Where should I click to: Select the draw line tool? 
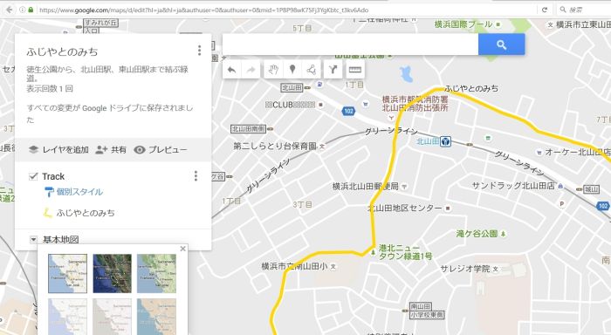312,70
